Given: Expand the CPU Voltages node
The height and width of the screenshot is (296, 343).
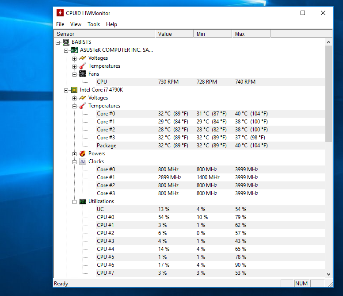Looking at the screenshot, I should 75,98.
